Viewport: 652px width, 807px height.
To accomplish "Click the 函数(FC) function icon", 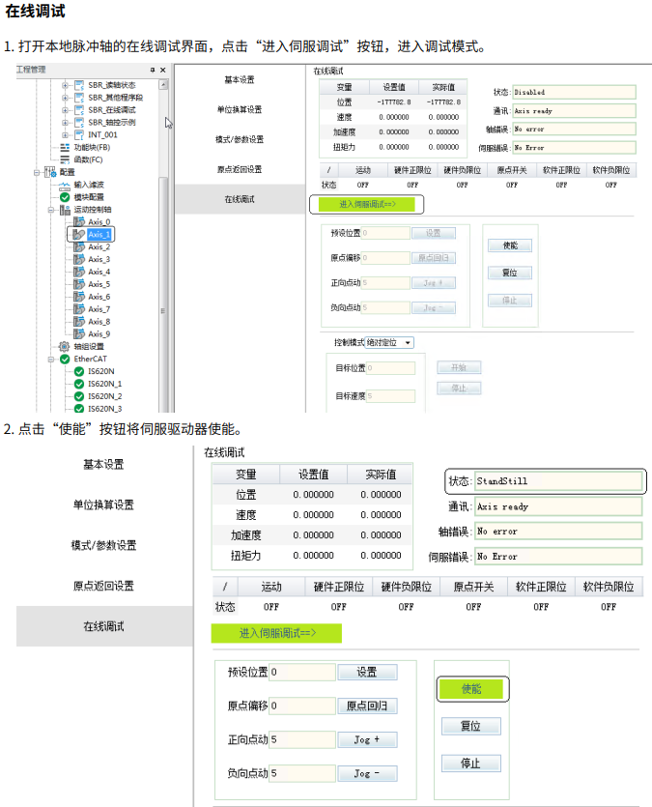I will [x=65, y=159].
